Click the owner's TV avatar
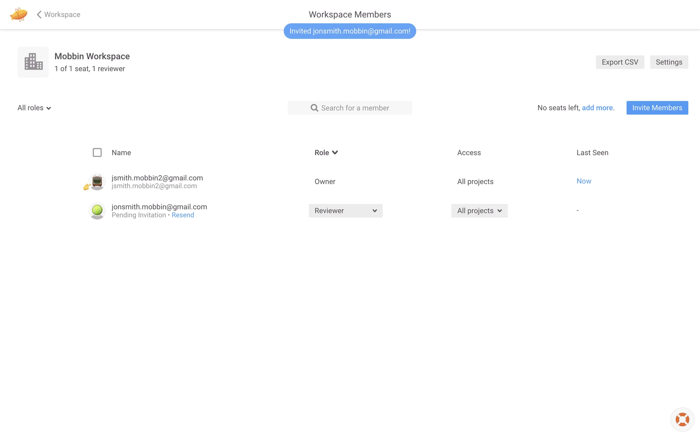700x437 pixels. pos(97,181)
